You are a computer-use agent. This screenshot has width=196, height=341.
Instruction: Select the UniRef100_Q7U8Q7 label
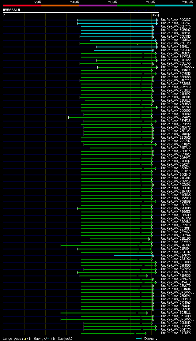176,161
